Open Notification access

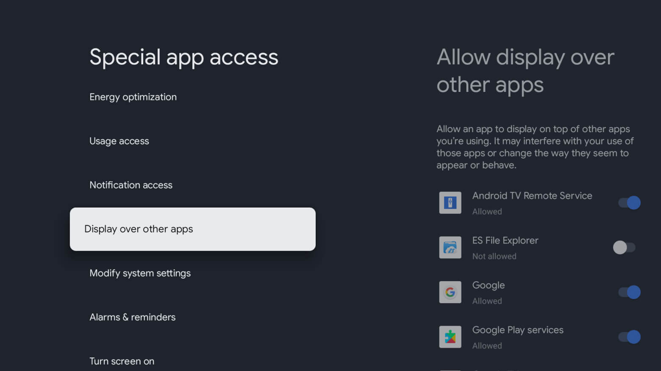[131, 185]
